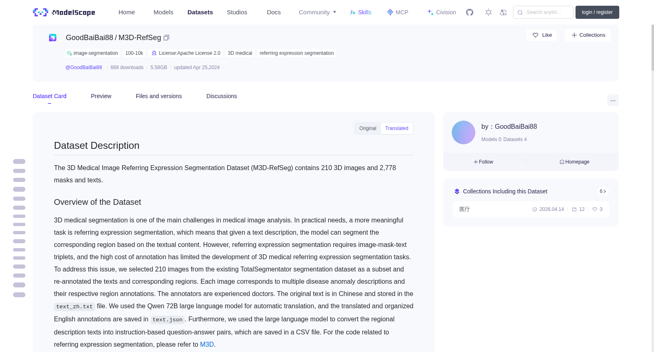Click the login / register button

[597, 12]
